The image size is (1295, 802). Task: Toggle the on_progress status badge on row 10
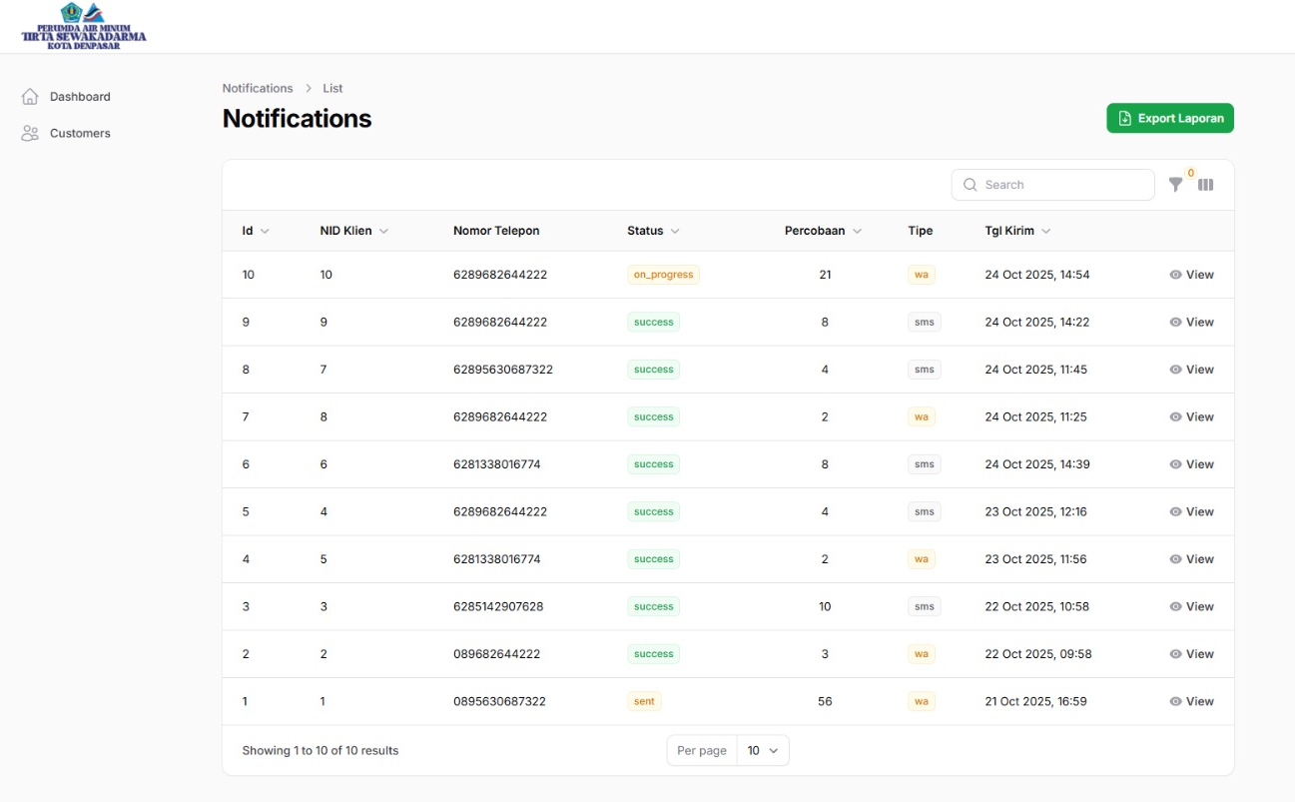pos(663,274)
